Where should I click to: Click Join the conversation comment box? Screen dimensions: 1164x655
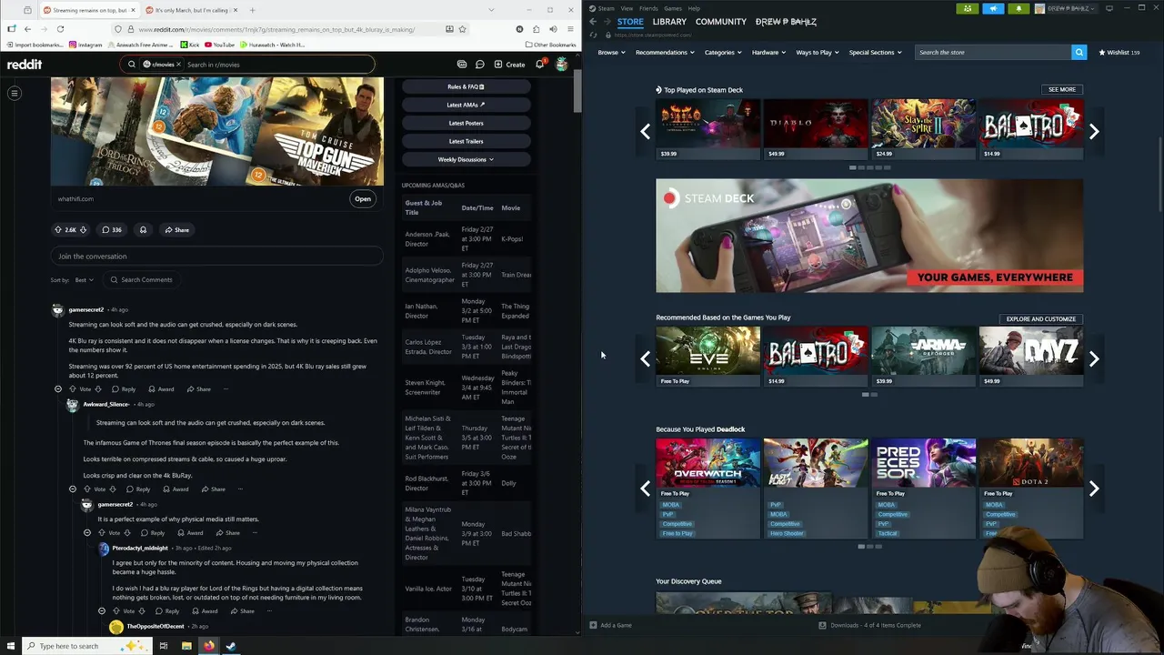(x=216, y=257)
